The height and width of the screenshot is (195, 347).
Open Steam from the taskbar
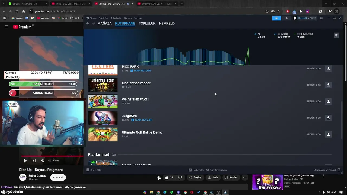(x=225, y=192)
